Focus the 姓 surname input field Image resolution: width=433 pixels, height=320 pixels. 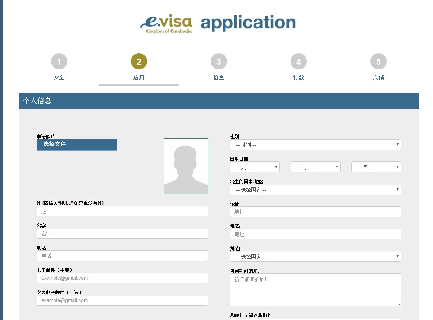(x=122, y=211)
